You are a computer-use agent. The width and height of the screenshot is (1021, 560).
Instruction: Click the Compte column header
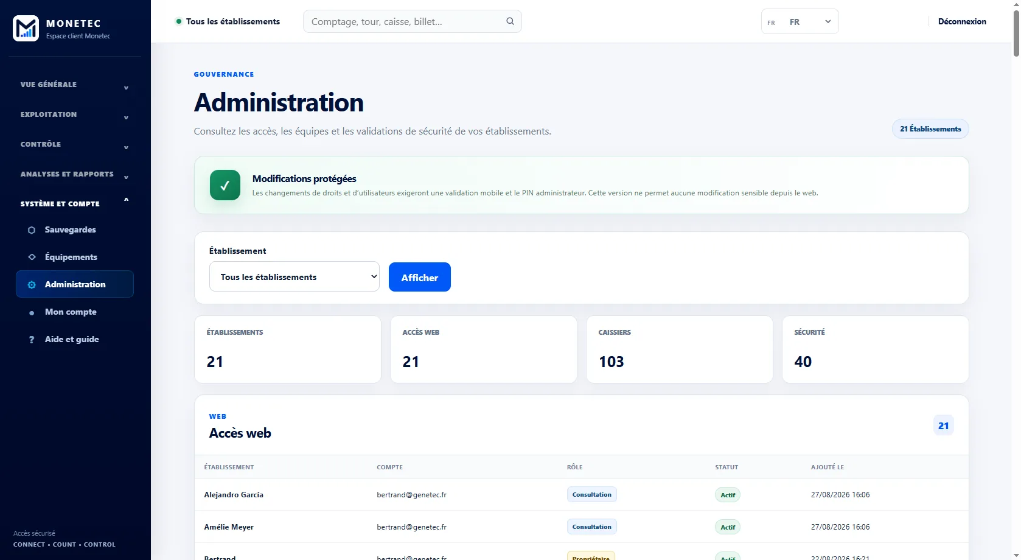(390, 467)
